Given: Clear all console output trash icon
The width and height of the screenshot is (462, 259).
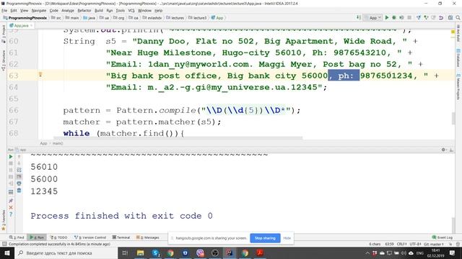Looking at the screenshot, I should pos(19,190).
